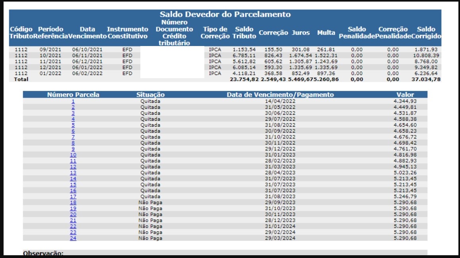
Task: Open installment number 19 link
Action: [73, 208]
